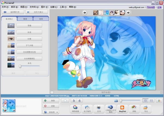Go to previous image with left arrow
Viewport: 164px width, 116px height.
coord(85,13)
